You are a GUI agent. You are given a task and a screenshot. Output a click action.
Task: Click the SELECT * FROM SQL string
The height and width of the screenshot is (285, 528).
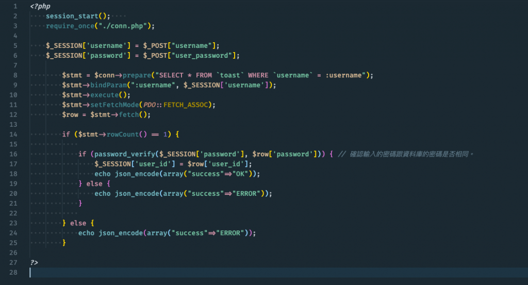(x=260, y=75)
